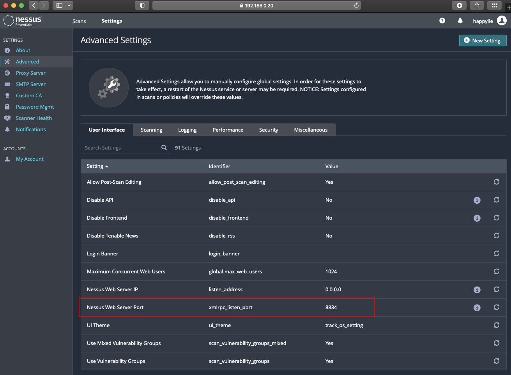Open the Scanner Health page
Viewport: 511px width, 375px height.
point(34,118)
